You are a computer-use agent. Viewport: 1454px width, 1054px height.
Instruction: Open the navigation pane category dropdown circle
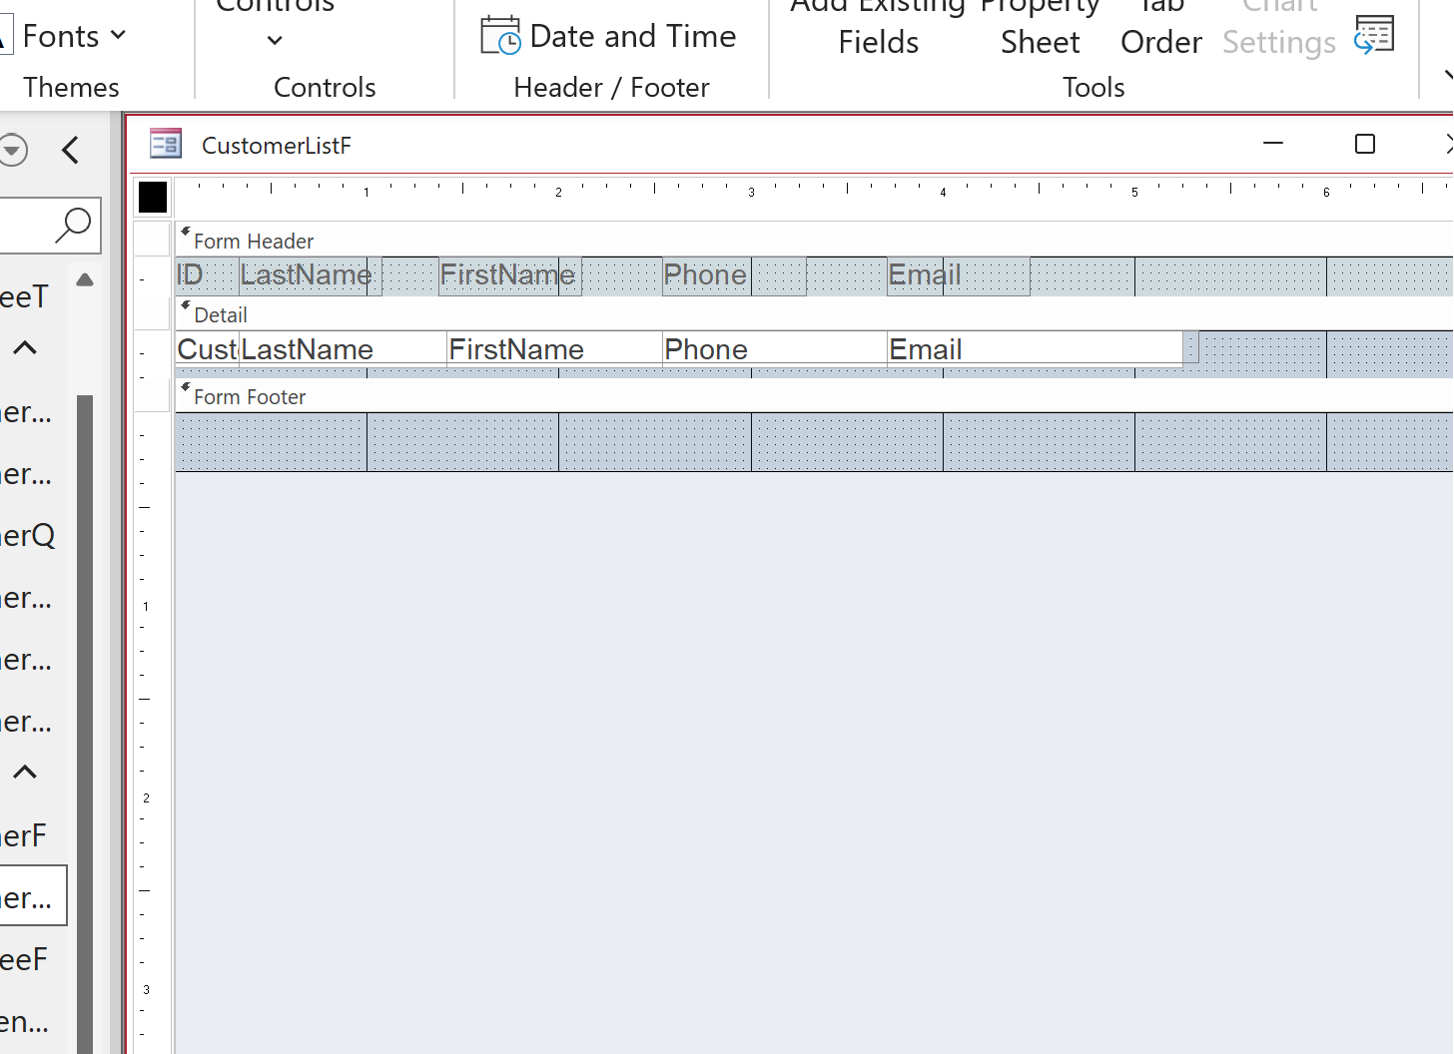coord(13,151)
